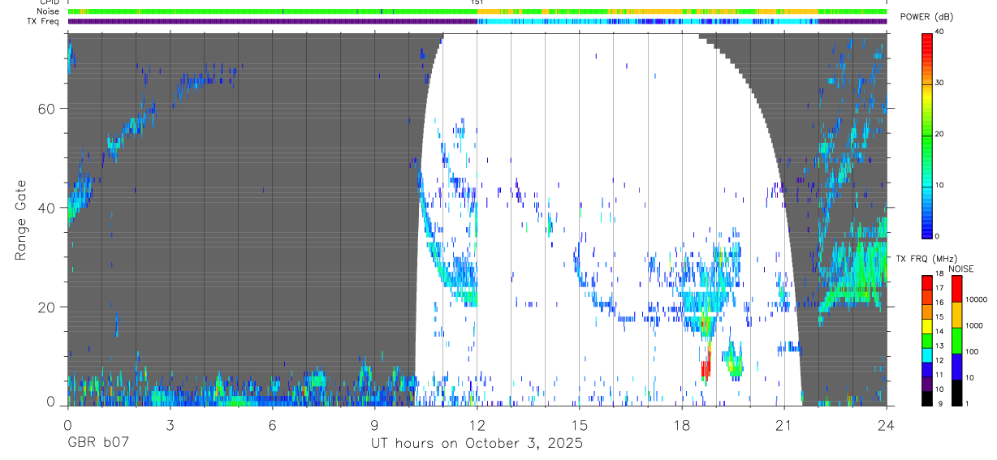Image resolution: width=997 pixels, height=460 pixels.
Task: Click the UT hours on October 3, 2025 title
Action: point(477,445)
